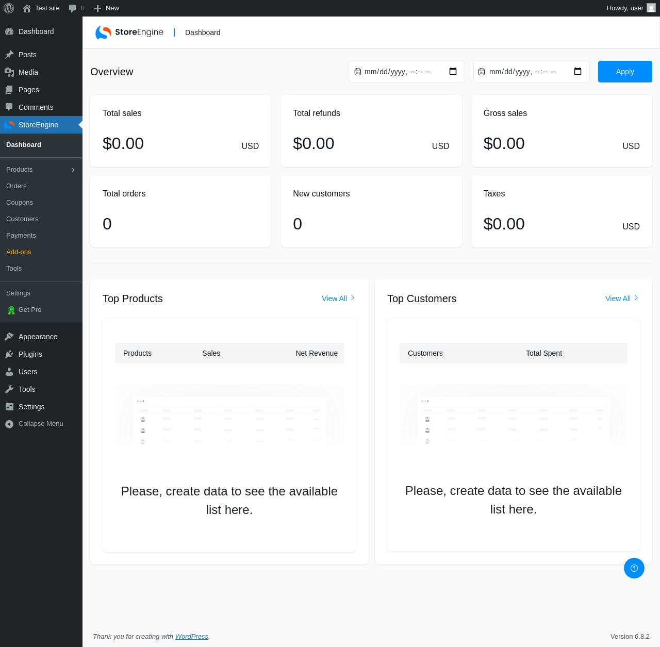This screenshot has width=660, height=647.
Task: Open the end date calendar picker icon
Action: (577, 72)
